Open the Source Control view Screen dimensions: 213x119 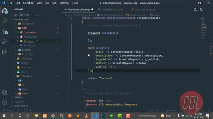click(x=5, y=32)
